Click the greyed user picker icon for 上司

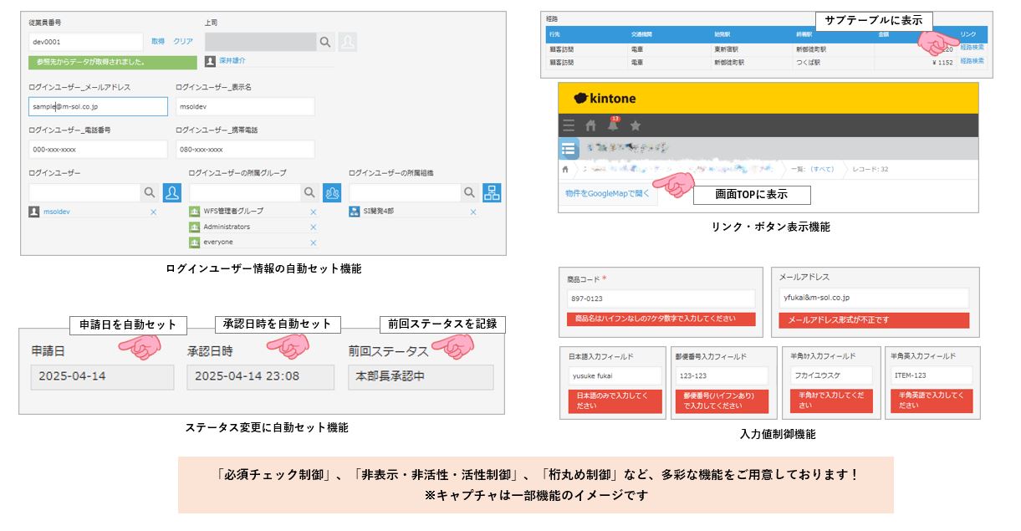pyautogui.click(x=348, y=42)
